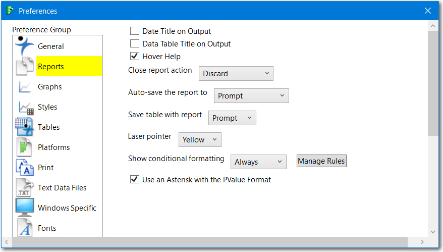The width and height of the screenshot is (443, 252).
Task: Open the Show conditional formatting dropdown
Action: [258, 162]
